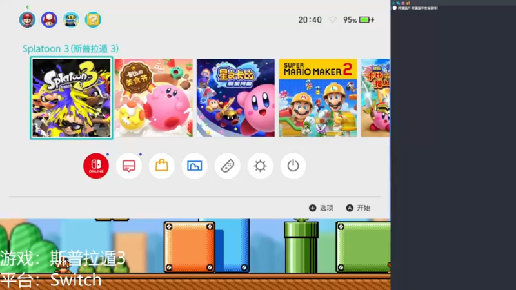This screenshot has width=516, height=290.
Task: Open Nintendo eShop shopping bag icon
Action: point(162,166)
